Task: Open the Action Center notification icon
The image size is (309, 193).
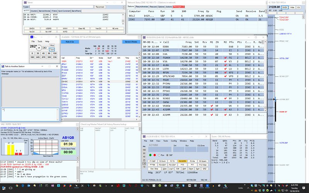Action: coord(304,188)
